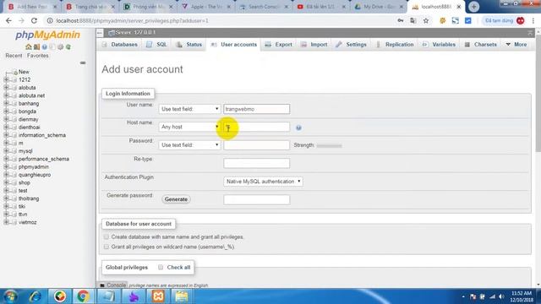Open Chrome from the taskbar
The height and width of the screenshot is (304, 541).
pyautogui.click(x=83, y=296)
